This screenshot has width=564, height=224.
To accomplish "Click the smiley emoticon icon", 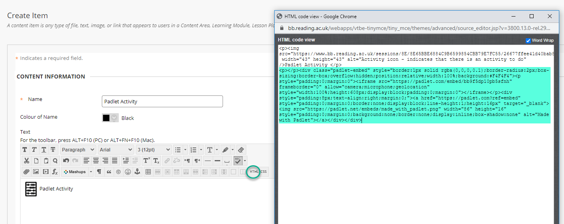I will (x=127, y=172).
